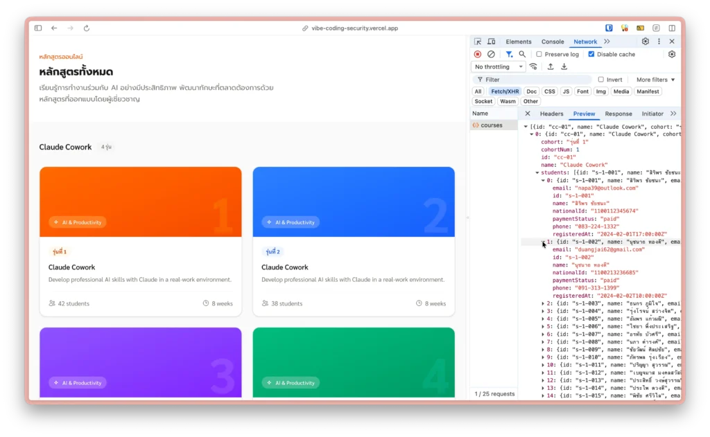Toggle the Wasm filter chip
The image size is (710, 437).
508,101
